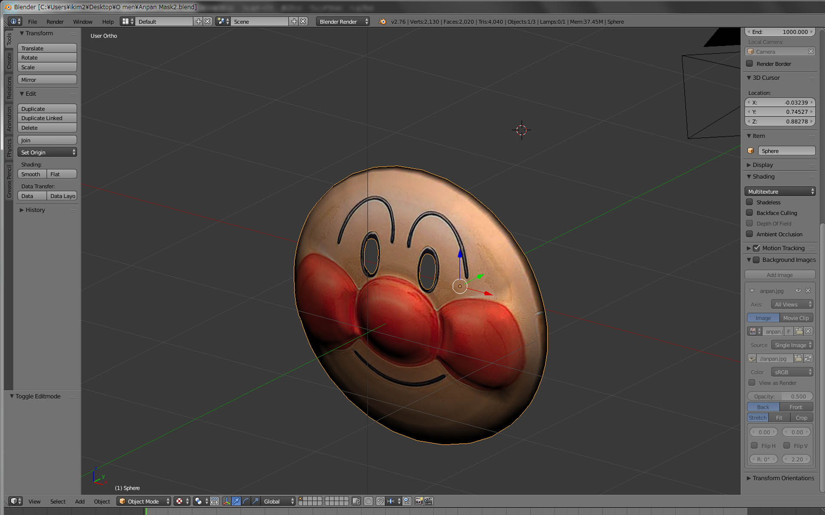The width and height of the screenshot is (825, 515).
Task: Enable Flip V checkbox
Action: click(787, 445)
